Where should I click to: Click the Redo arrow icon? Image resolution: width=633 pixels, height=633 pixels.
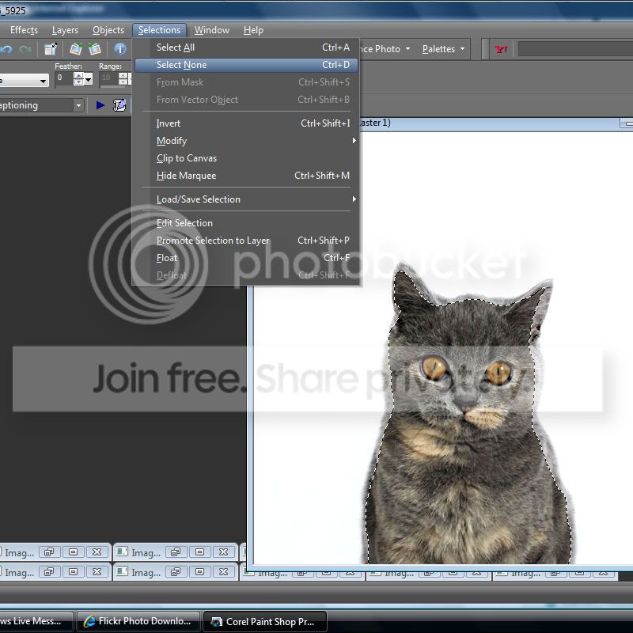tap(25, 49)
